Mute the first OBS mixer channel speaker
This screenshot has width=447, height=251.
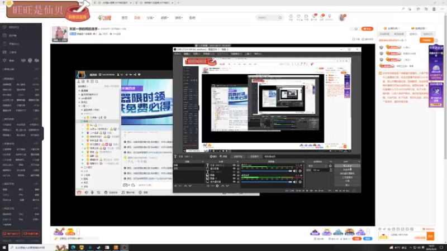[295, 171]
